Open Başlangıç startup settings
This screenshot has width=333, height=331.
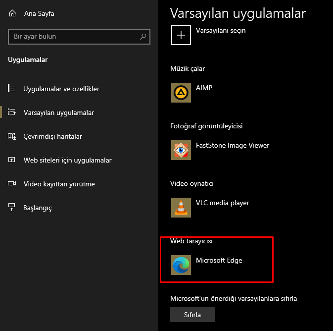[38, 208]
